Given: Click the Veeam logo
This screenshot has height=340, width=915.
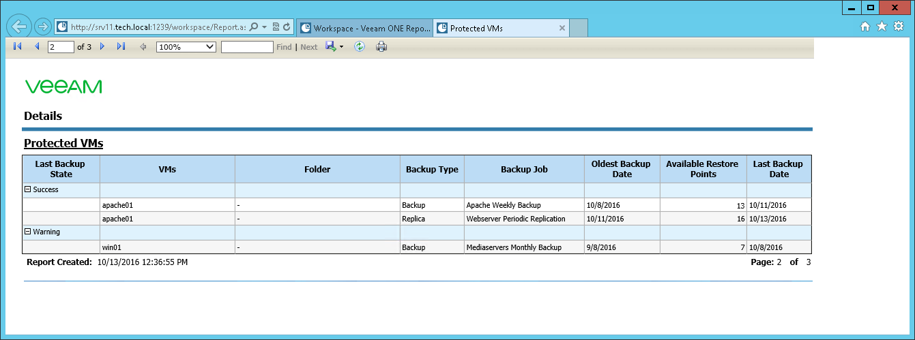Looking at the screenshot, I should 63,87.
